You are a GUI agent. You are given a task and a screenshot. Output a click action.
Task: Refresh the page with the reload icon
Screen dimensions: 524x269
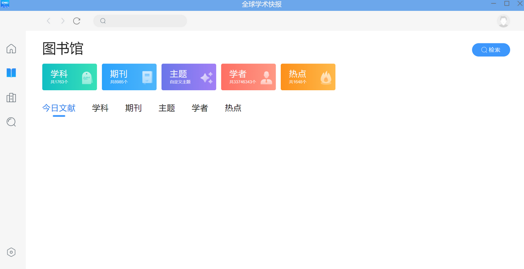tap(77, 21)
